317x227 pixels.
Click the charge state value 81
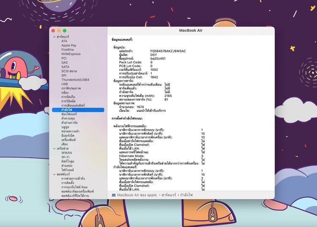tap(166, 100)
